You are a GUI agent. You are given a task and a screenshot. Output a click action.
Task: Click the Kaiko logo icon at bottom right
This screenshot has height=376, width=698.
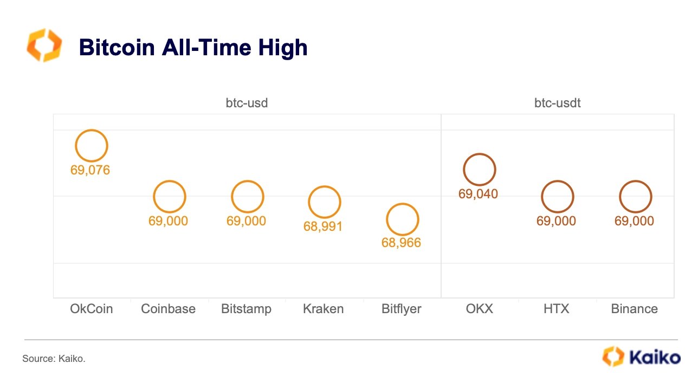click(x=613, y=357)
